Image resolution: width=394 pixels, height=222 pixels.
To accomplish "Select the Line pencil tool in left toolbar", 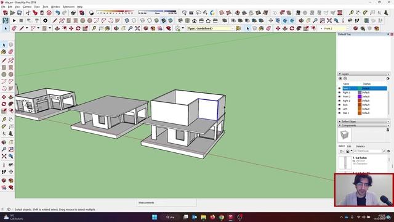I will click(x=4, y=60).
